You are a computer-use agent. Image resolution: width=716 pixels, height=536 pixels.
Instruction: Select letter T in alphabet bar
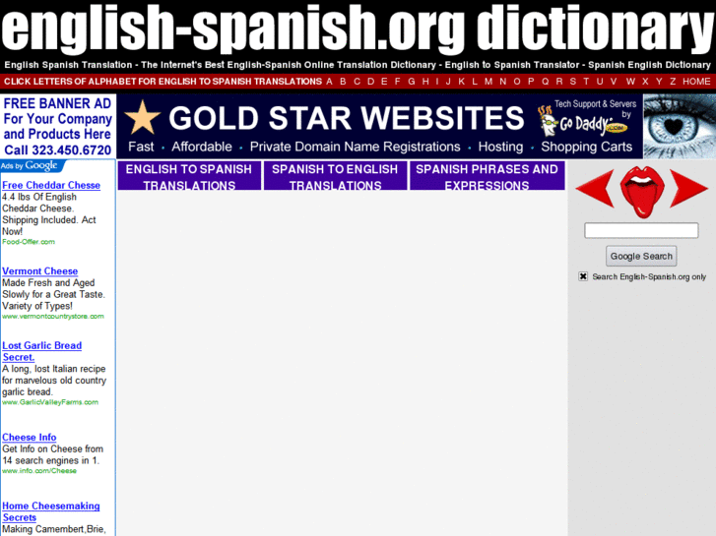click(586, 82)
